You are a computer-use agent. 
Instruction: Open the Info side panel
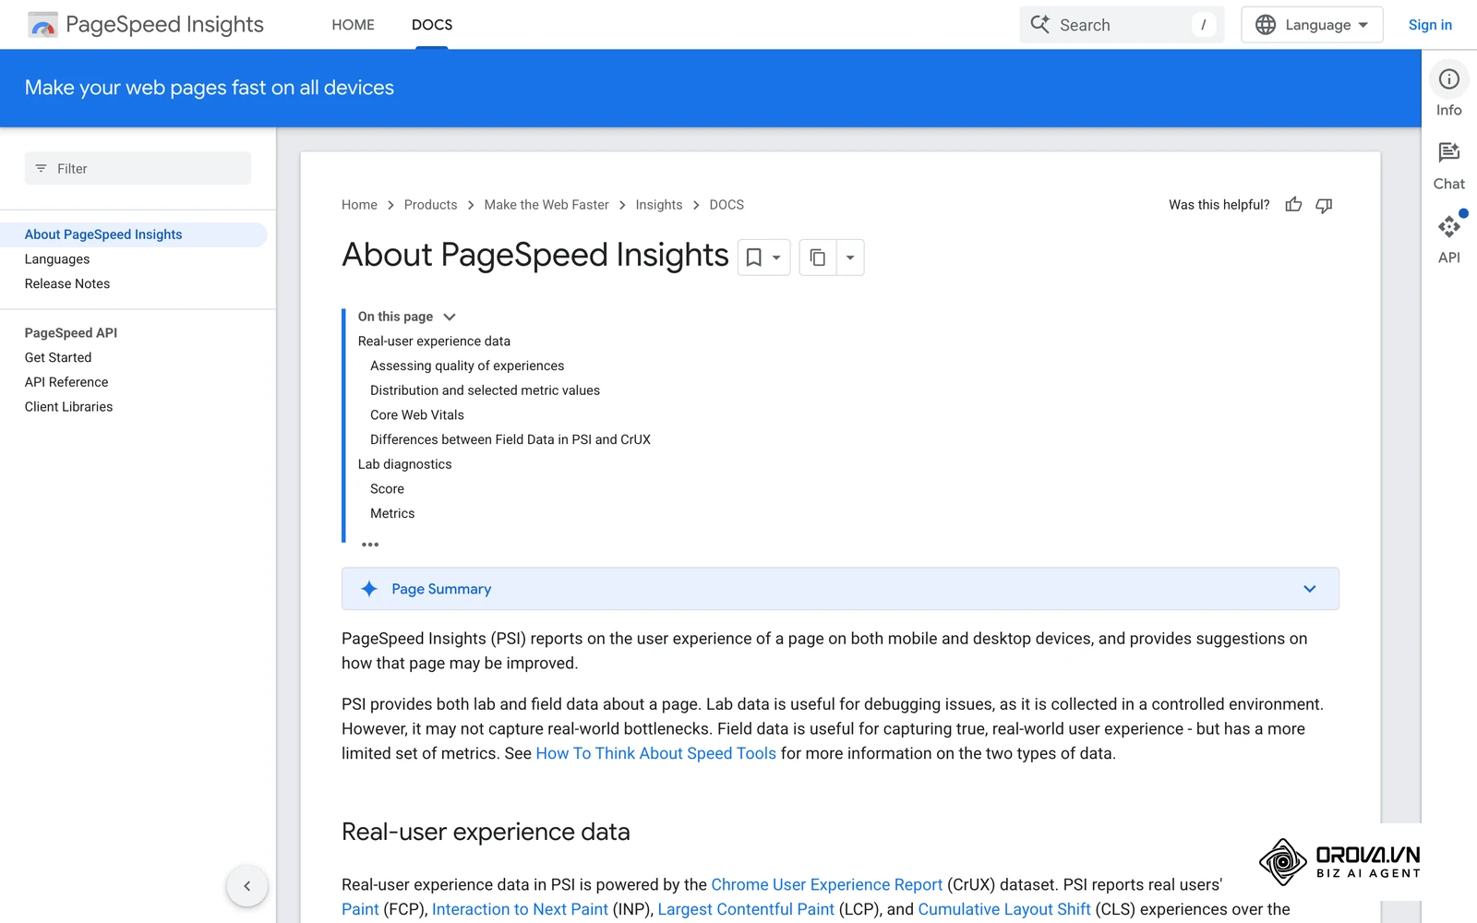(x=1448, y=90)
